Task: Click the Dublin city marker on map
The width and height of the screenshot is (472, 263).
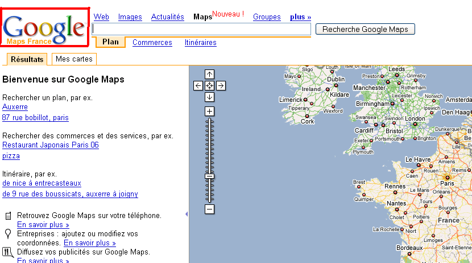Action: [x=336, y=85]
